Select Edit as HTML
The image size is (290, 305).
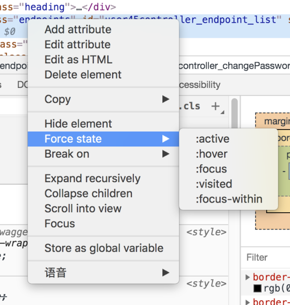click(x=103, y=59)
